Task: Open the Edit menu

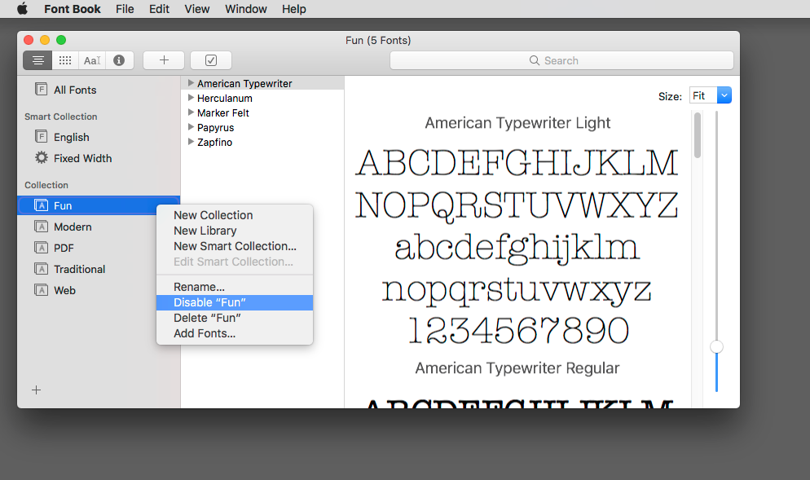Action: 159,9
